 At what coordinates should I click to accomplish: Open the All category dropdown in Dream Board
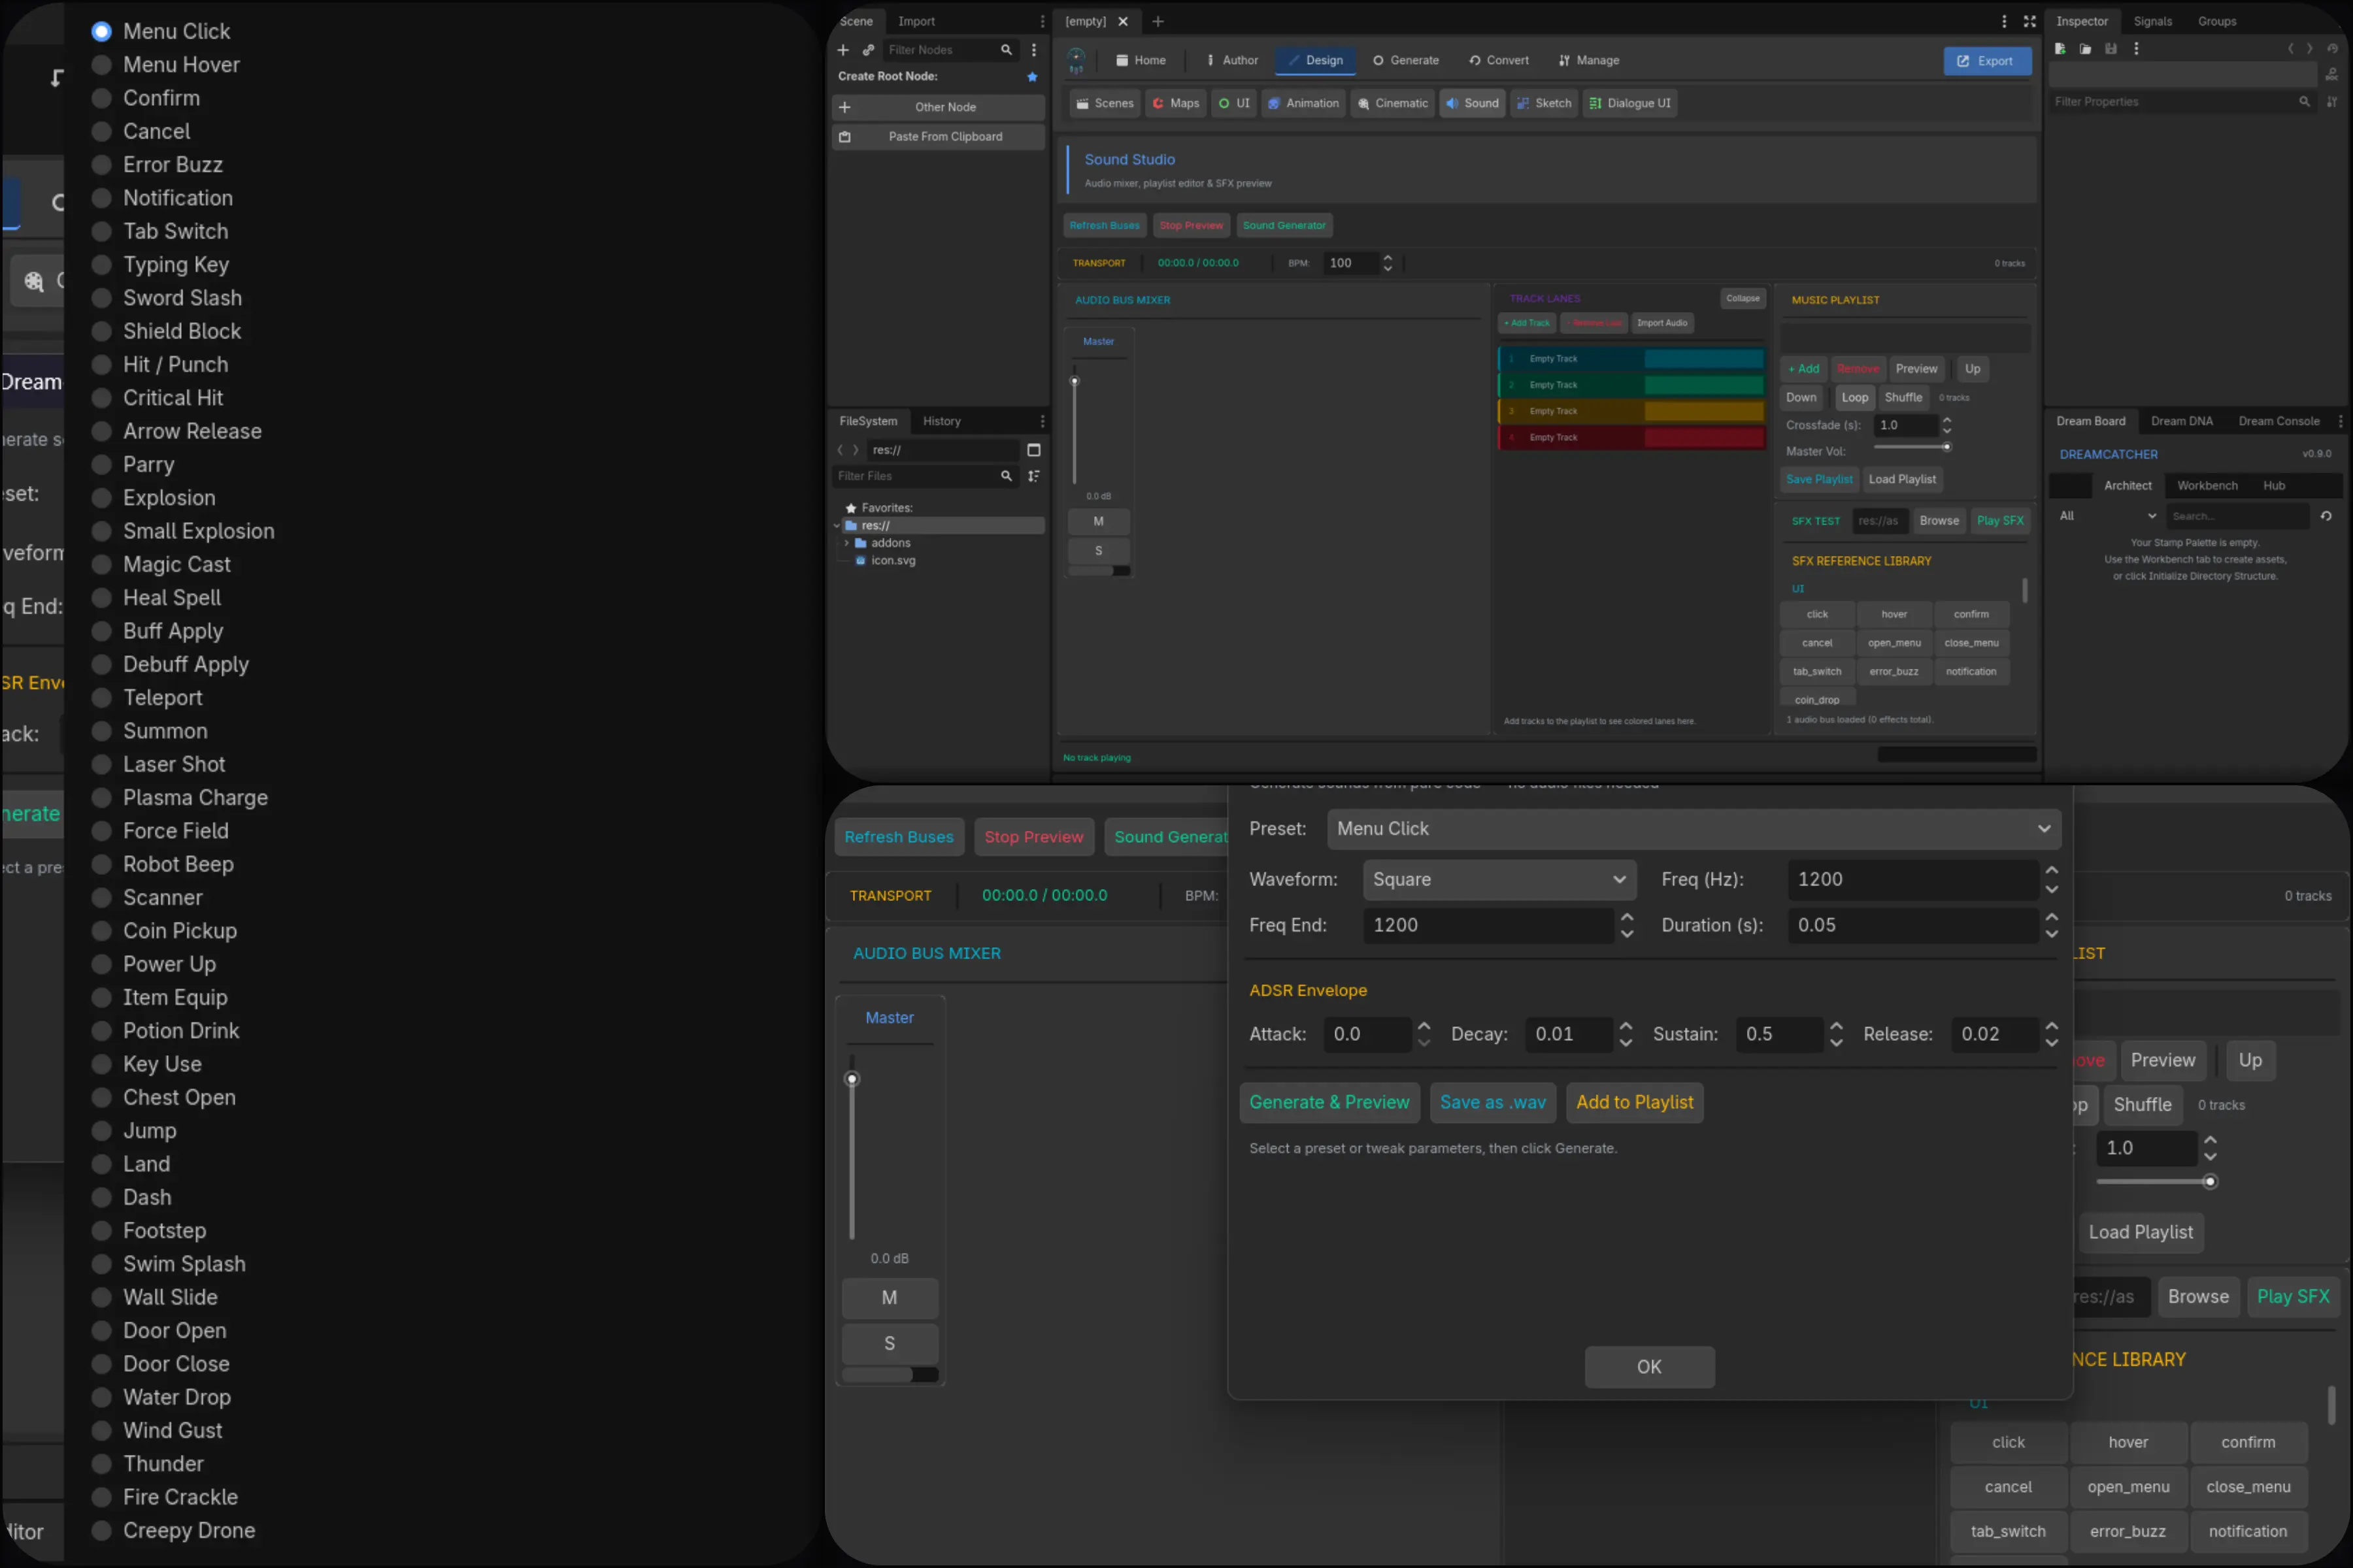(2107, 516)
